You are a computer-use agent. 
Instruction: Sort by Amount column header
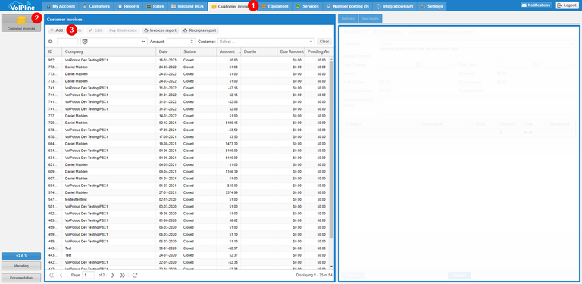tap(228, 51)
